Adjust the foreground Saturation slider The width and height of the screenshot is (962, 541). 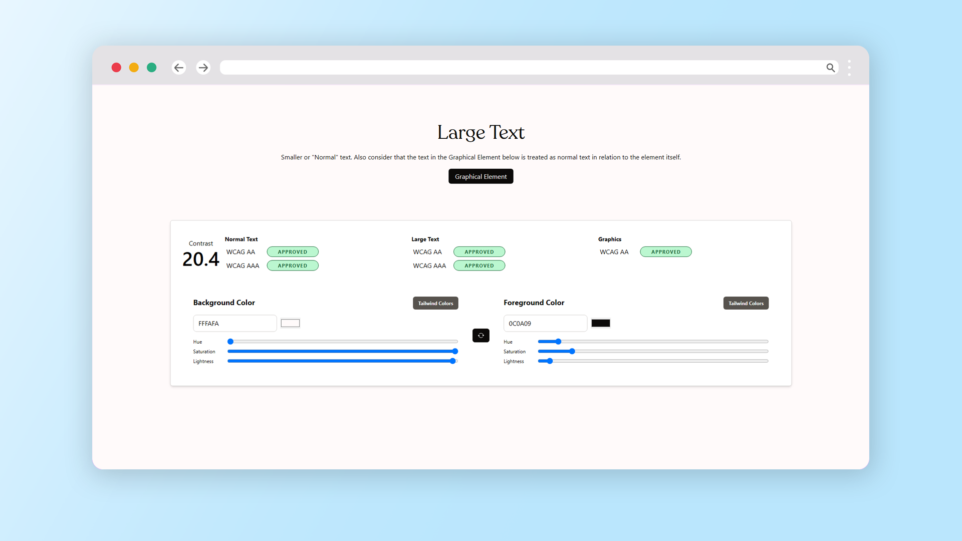653,351
